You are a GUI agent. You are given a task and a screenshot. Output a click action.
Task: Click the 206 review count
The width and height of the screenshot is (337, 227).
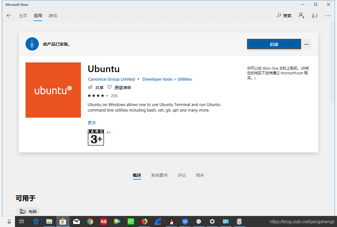click(114, 96)
